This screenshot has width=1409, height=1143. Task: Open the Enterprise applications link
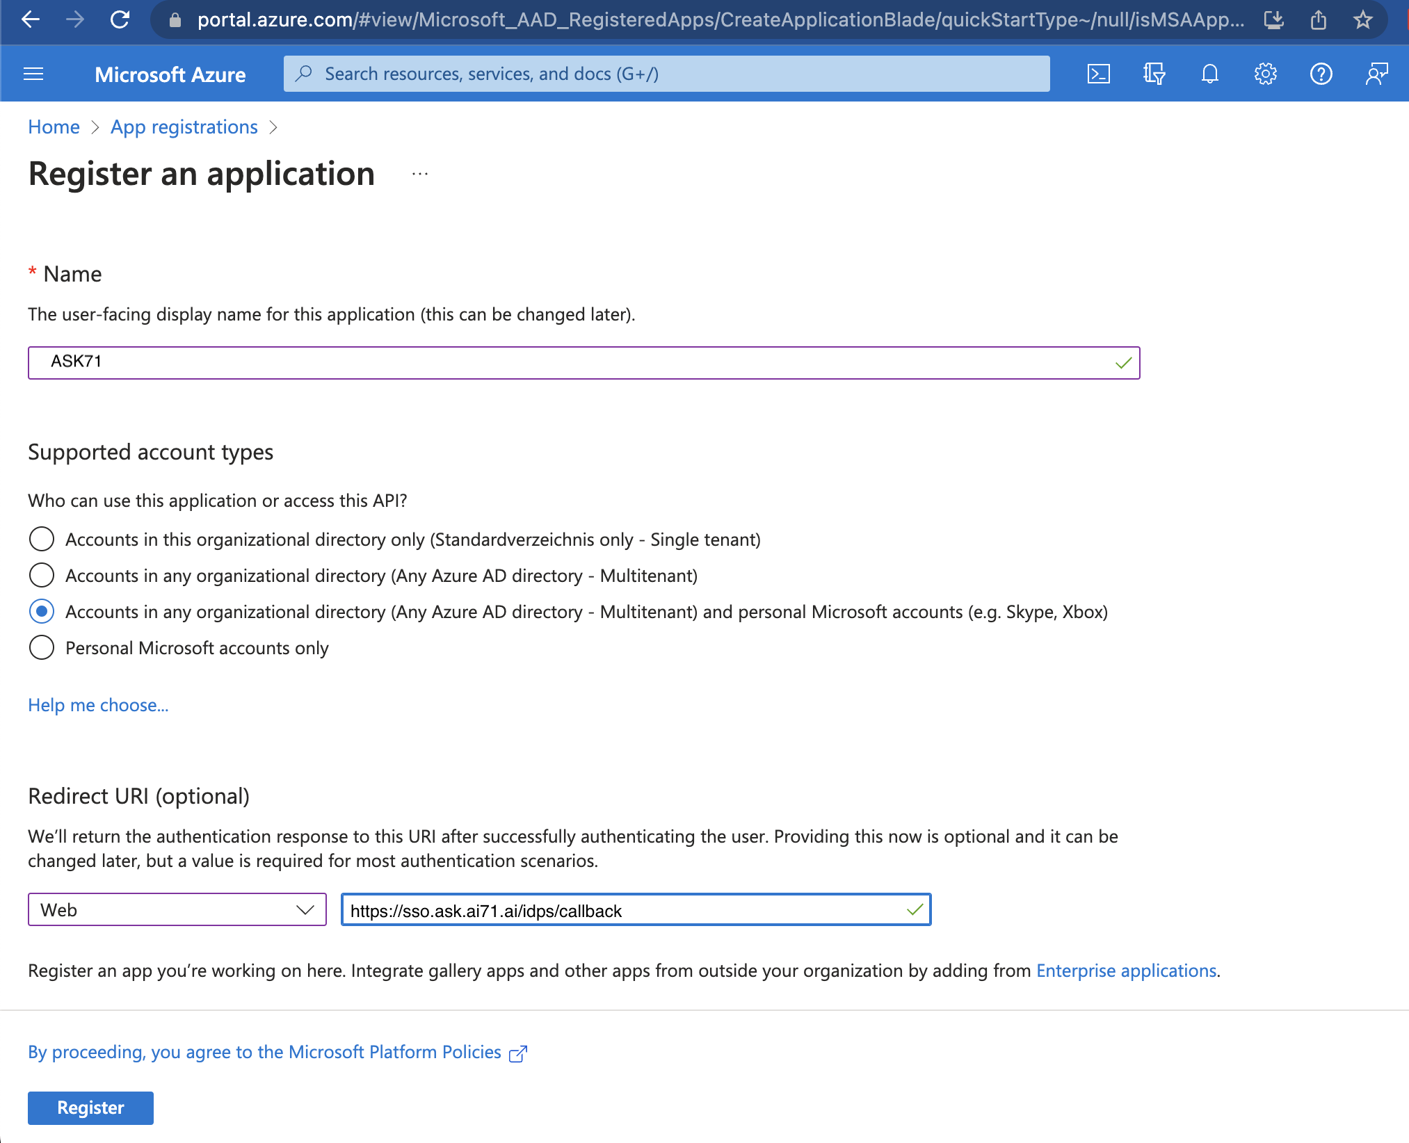pyautogui.click(x=1126, y=971)
